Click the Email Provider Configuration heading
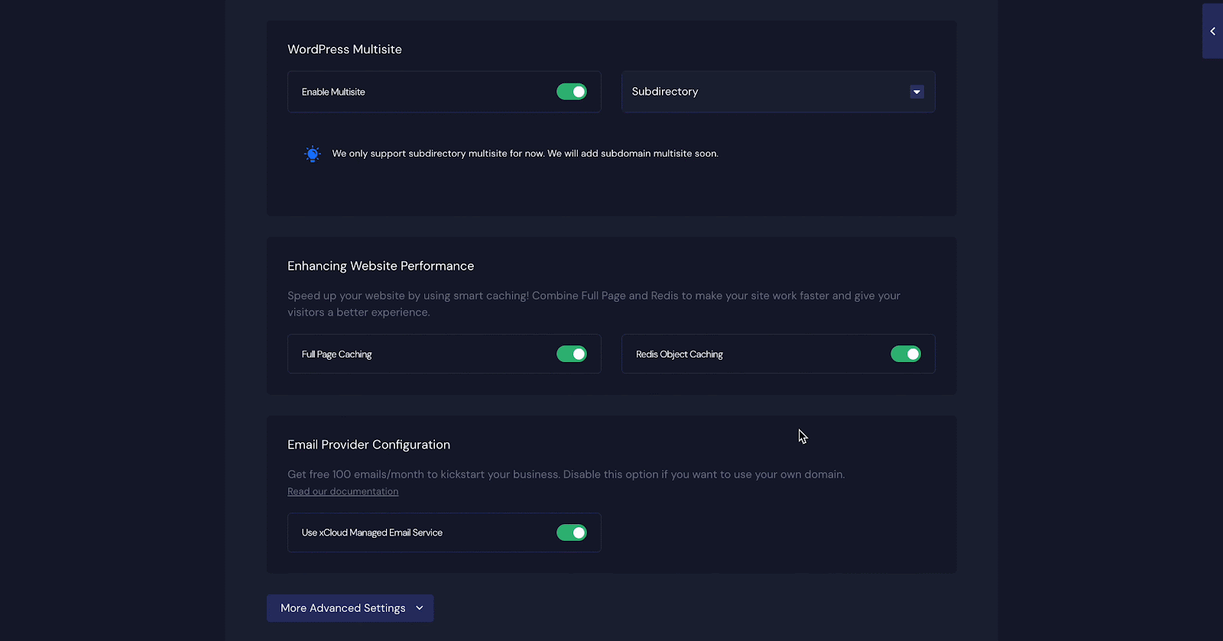The image size is (1223, 641). click(x=368, y=445)
